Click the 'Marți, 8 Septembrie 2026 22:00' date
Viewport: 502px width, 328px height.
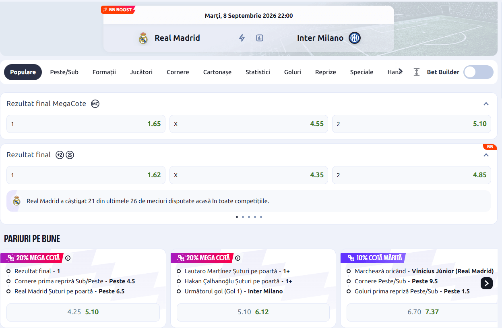[x=249, y=16]
